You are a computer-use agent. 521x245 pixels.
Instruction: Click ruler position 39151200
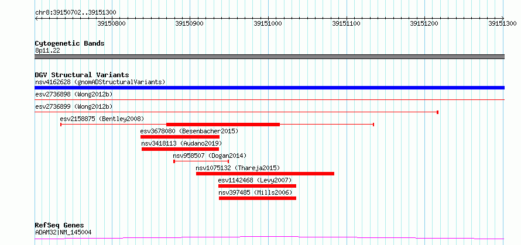424,23
